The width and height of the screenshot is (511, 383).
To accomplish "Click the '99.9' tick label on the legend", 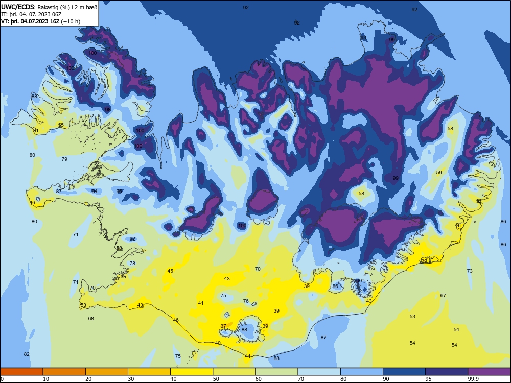I will (x=473, y=379).
